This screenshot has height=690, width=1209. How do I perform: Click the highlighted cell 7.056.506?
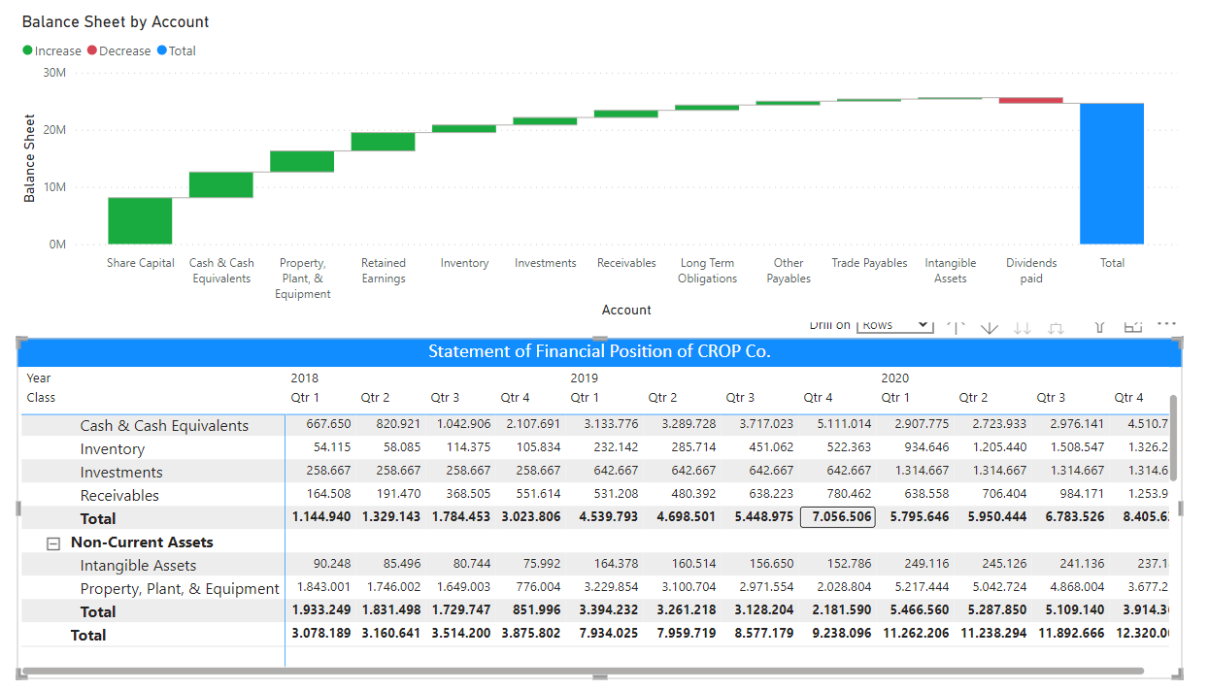837,517
